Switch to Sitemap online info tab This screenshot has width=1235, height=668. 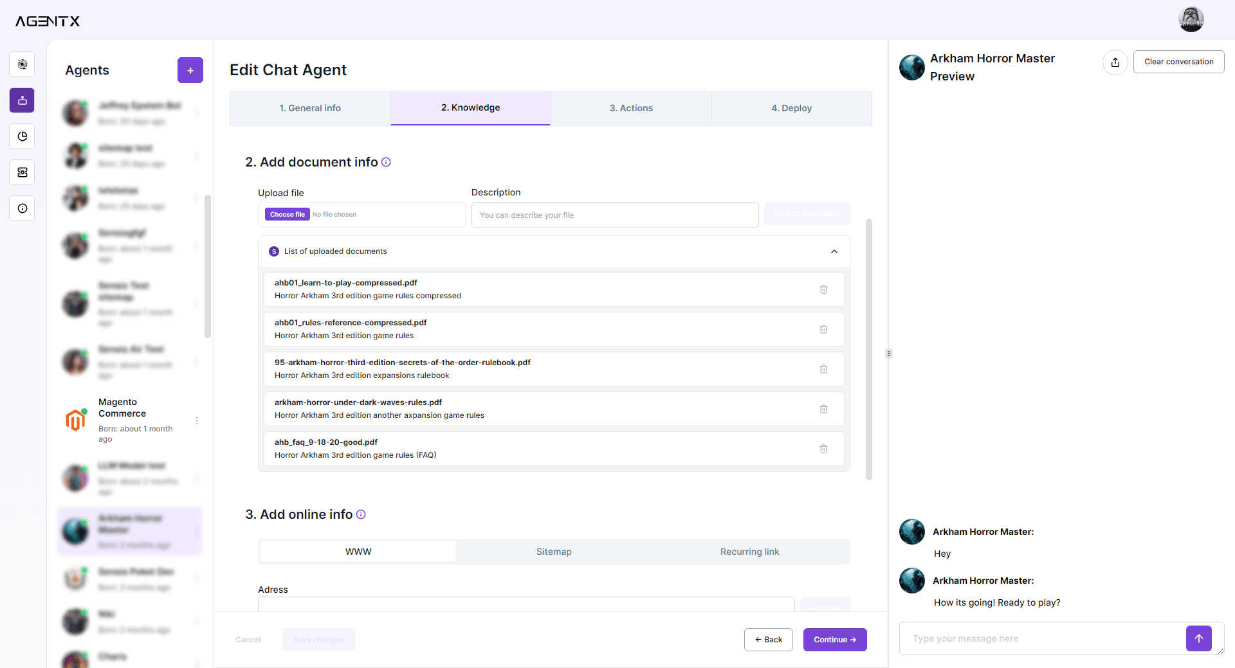click(554, 552)
